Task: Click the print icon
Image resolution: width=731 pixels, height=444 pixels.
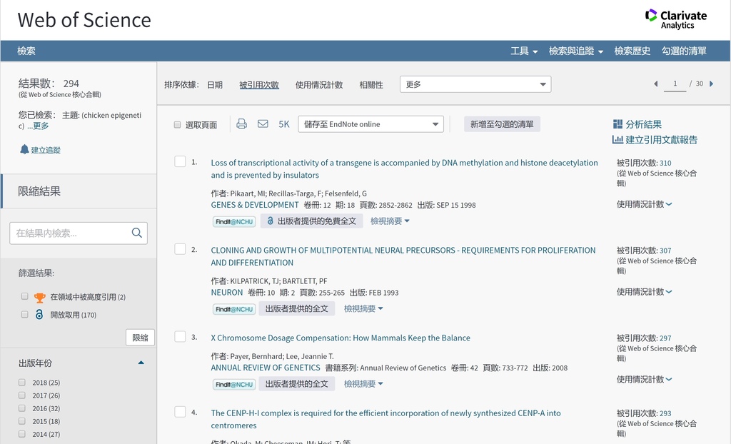Action: [x=241, y=124]
